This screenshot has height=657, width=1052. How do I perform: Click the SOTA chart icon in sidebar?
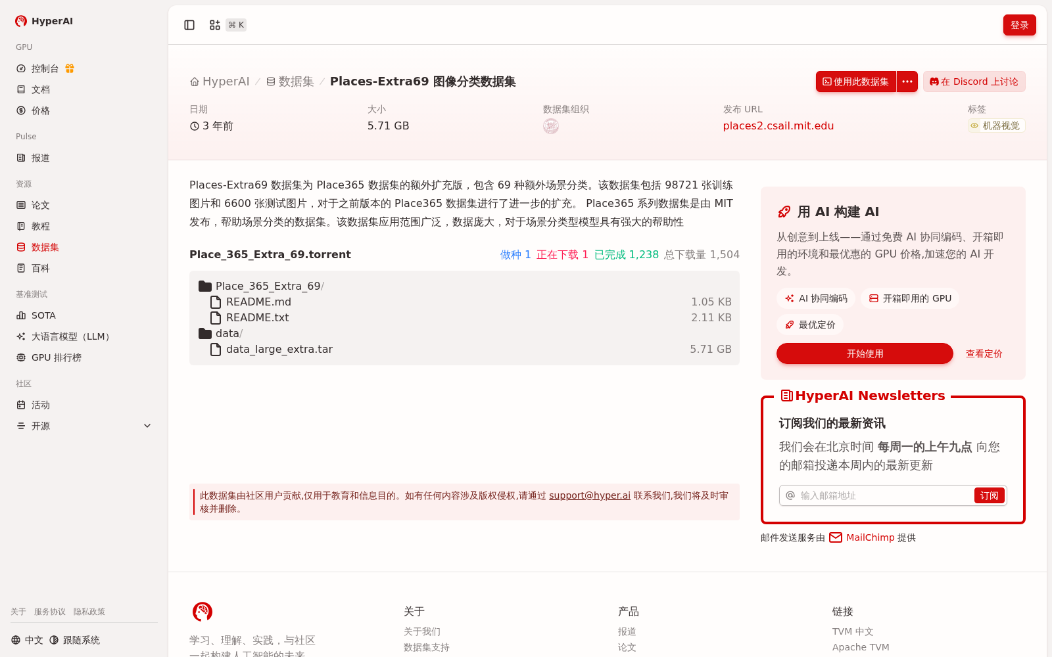(21, 315)
